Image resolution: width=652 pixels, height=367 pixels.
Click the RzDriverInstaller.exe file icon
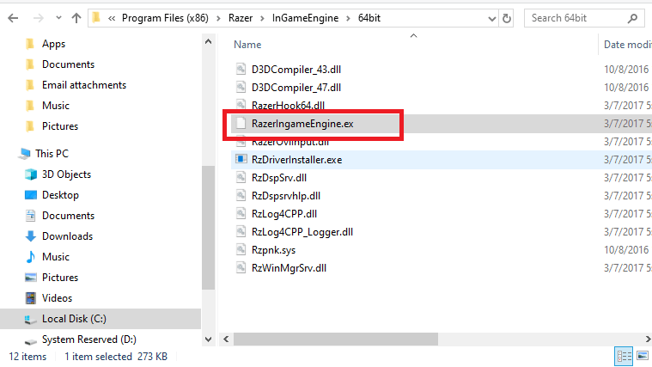(241, 160)
